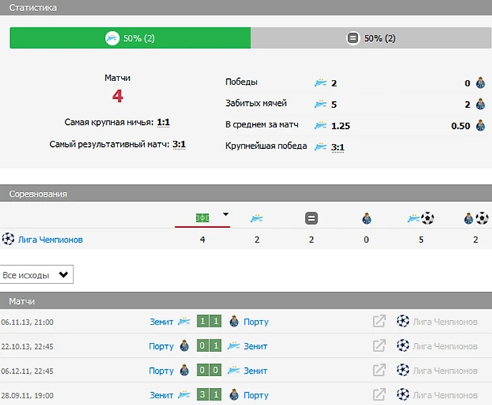Click Порту team link in 22.10.13 match
This screenshot has width=492, height=405.
(161, 346)
